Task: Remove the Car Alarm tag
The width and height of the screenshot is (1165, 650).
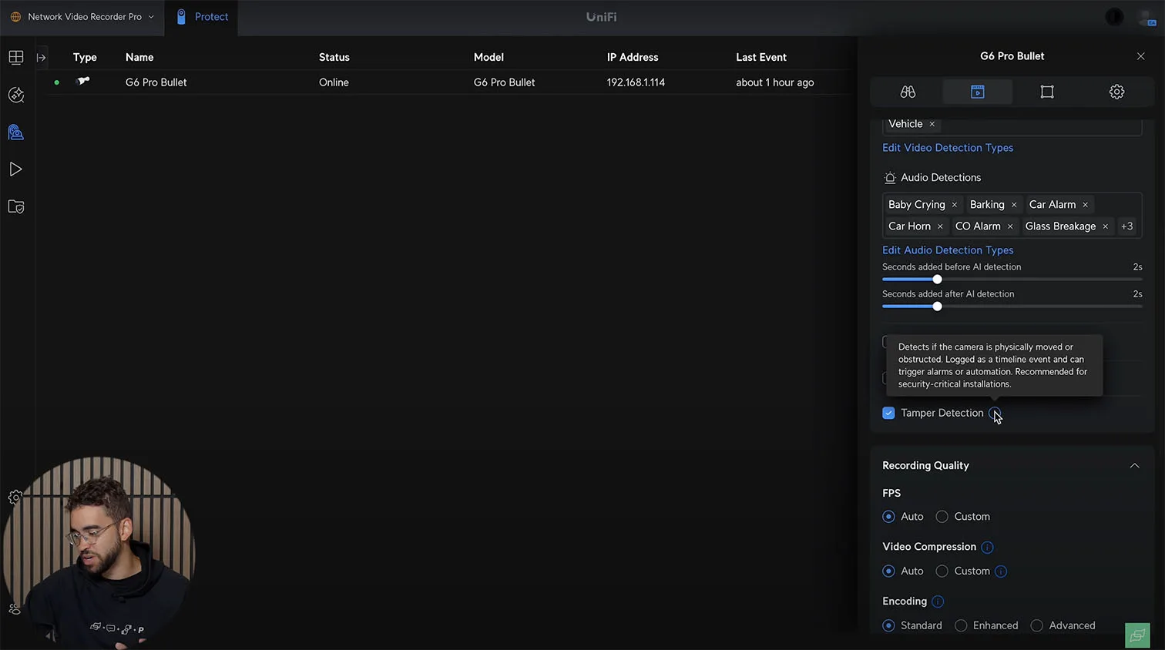Action: (1085, 205)
